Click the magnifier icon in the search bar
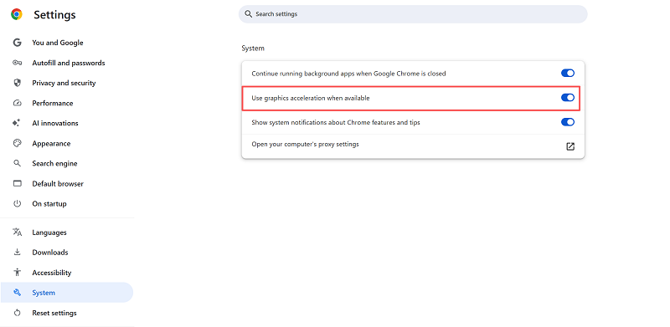Screen dimensions: 670x327 pyautogui.click(x=248, y=14)
